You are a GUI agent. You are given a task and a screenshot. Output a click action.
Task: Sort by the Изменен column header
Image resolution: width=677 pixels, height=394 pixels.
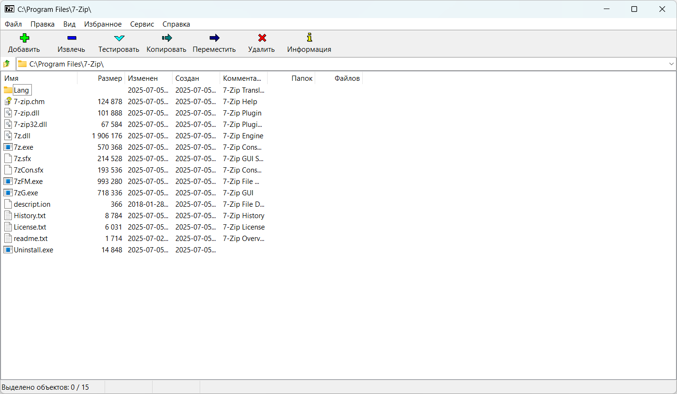point(143,78)
